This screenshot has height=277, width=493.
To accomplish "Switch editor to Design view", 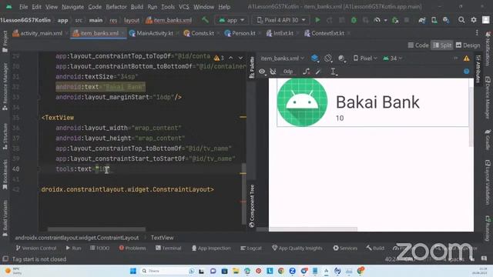I will click(468, 45).
